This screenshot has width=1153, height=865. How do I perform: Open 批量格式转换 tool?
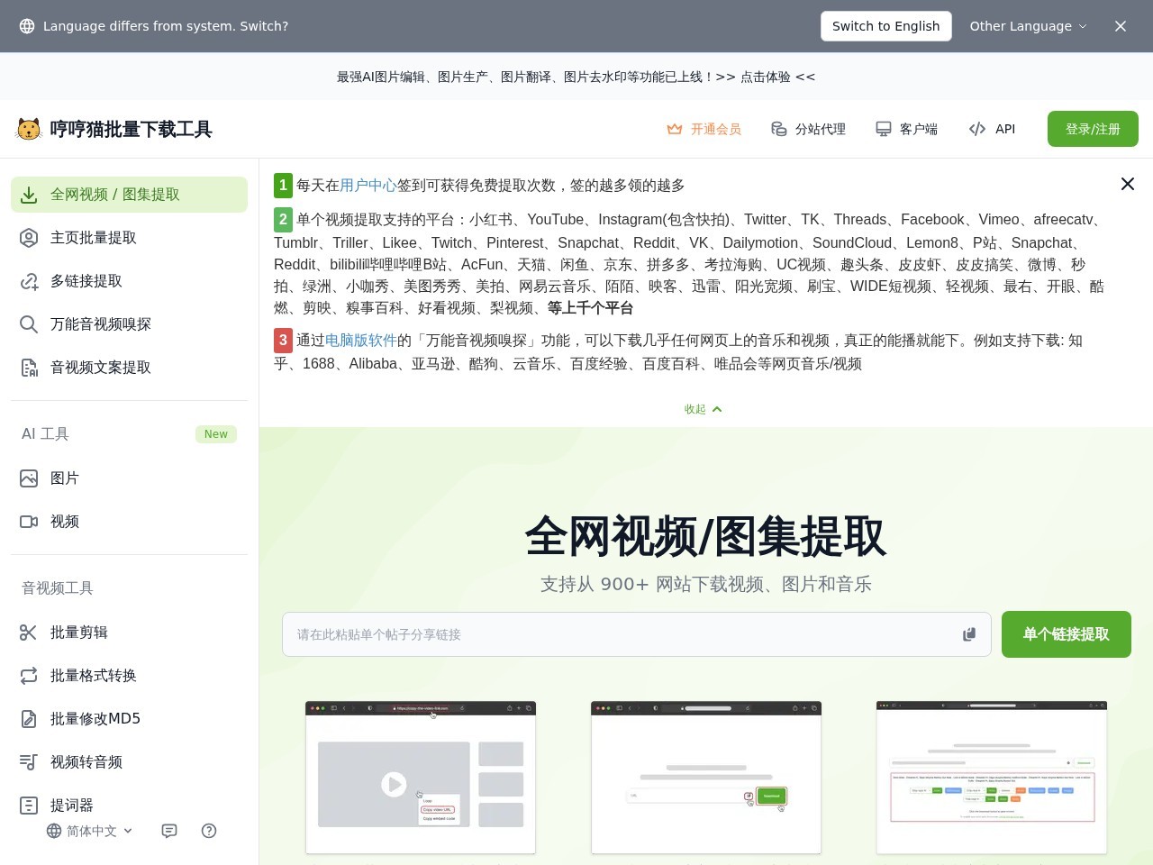click(129, 676)
